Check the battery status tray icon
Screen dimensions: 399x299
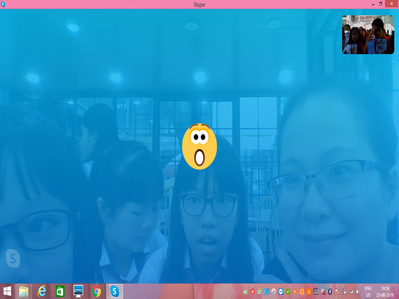[345, 292]
